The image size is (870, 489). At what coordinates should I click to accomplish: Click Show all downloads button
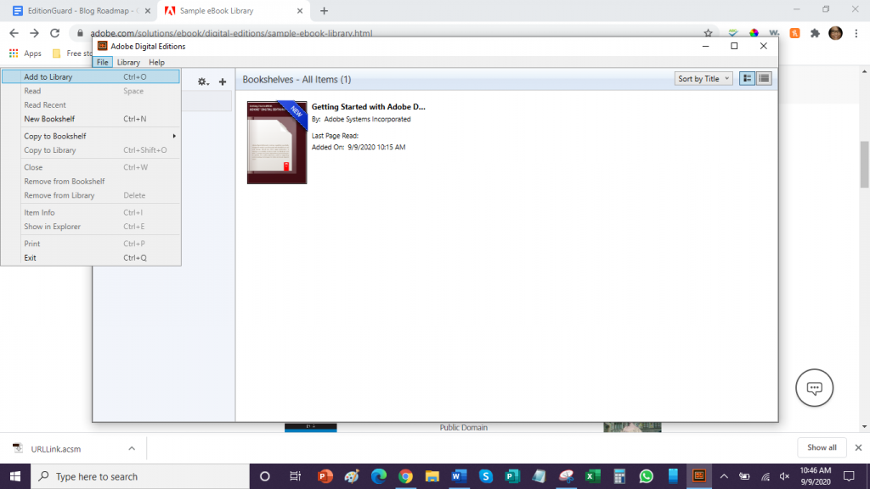coord(822,447)
